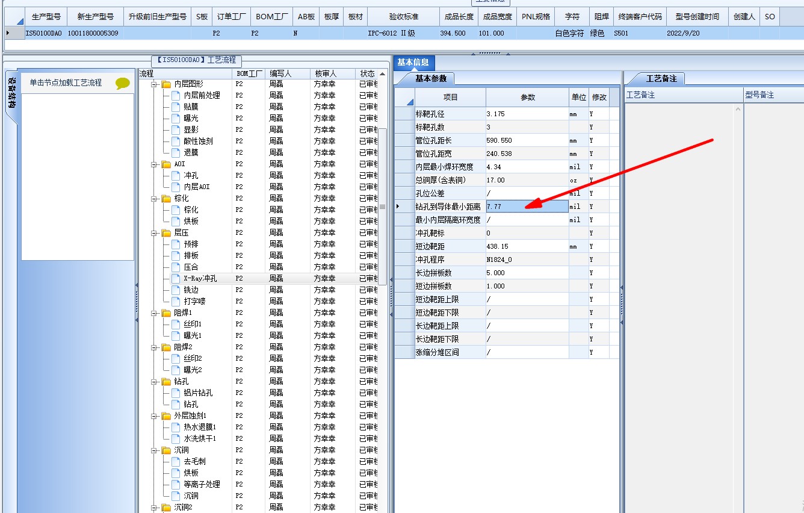Click the 参数 column header in parameters grid
This screenshot has width=804, height=513.
pyautogui.click(x=527, y=98)
